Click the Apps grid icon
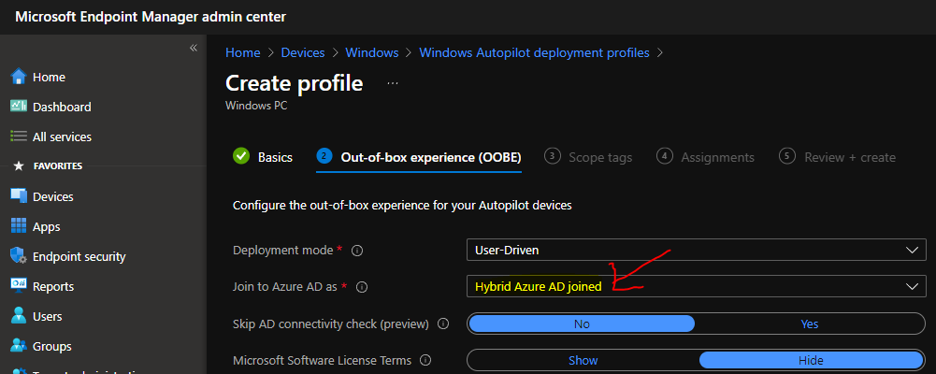 point(19,226)
